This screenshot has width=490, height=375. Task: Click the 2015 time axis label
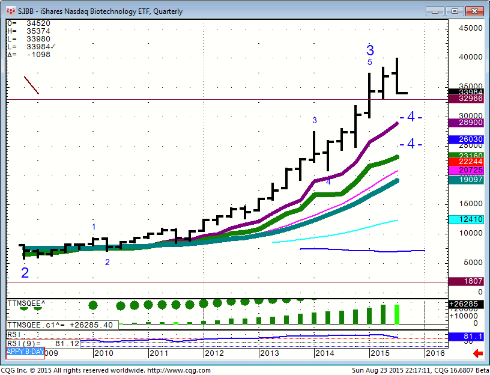380,353
